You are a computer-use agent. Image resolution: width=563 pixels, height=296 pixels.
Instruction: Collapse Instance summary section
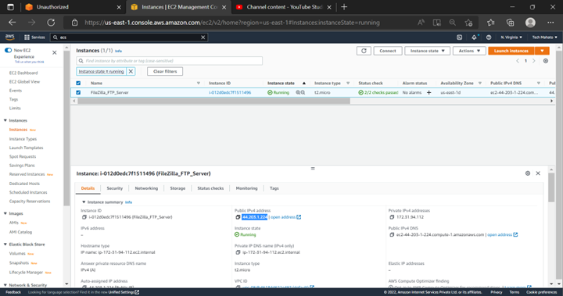[84, 202]
